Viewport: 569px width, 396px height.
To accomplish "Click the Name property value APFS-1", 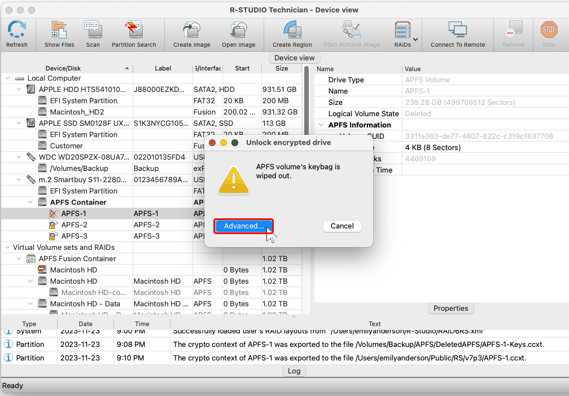I will pyautogui.click(x=417, y=91).
